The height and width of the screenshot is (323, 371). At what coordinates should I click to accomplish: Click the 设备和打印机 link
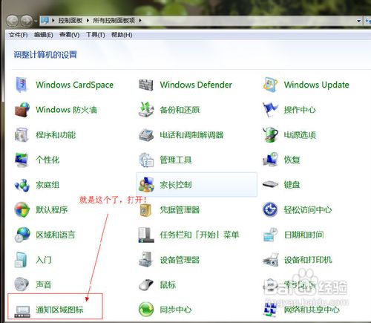308,260
